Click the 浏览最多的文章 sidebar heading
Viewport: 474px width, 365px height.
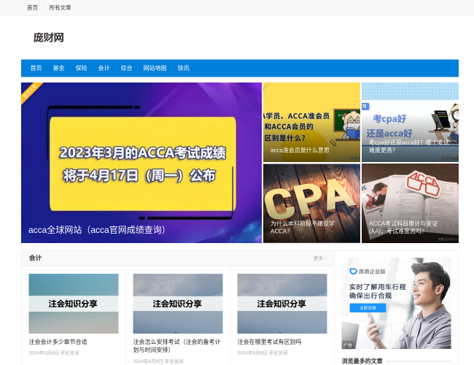tap(362, 361)
